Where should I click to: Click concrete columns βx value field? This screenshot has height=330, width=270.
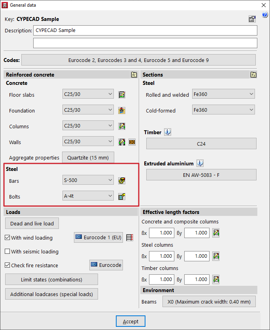[x=162, y=233]
